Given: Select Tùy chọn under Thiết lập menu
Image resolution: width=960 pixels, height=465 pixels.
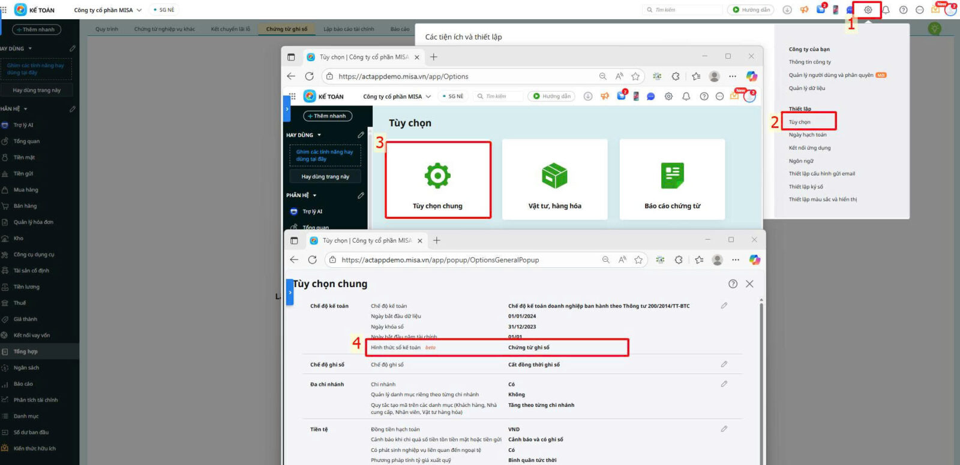Looking at the screenshot, I should tap(800, 122).
